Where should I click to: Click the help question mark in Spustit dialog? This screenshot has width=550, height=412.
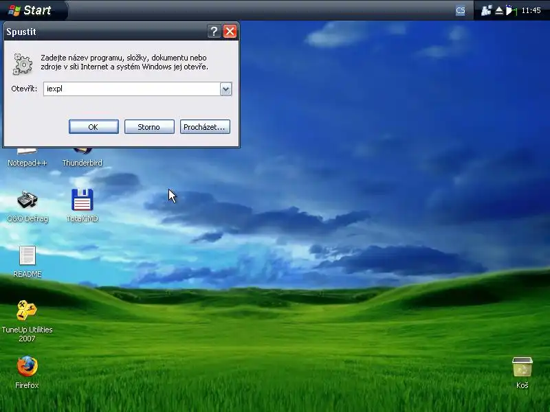tap(214, 31)
